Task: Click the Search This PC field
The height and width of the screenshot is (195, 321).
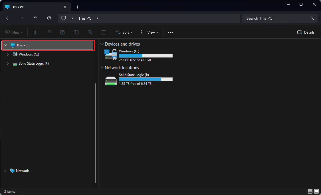Action: (280, 18)
